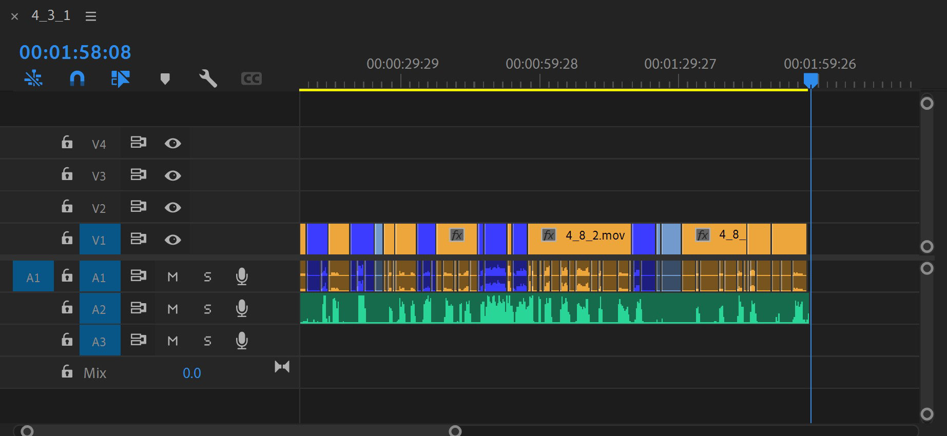Viewport: 947px width, 436px height.
Task: Toggle lock on audio track A1
Action: point(67,275)
